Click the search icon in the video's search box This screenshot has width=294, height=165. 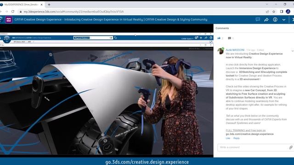coord(111,38)
